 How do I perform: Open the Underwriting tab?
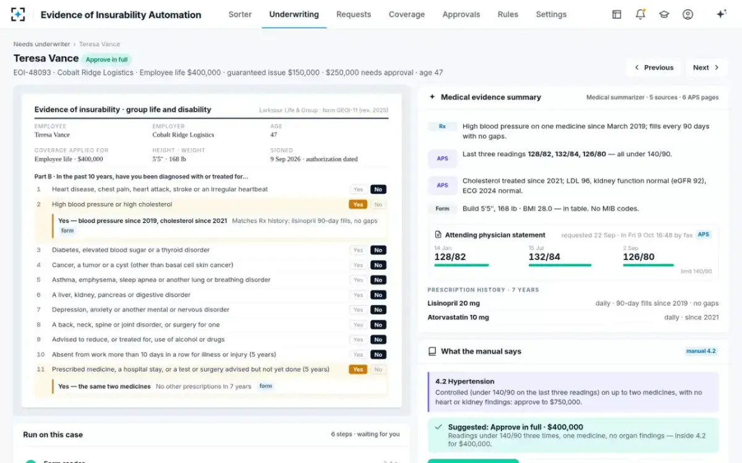click(294, 14)
